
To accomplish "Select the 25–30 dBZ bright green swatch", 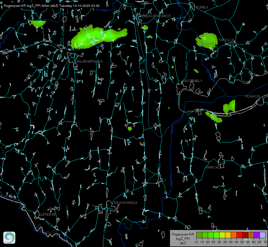I will click(217, 235).
